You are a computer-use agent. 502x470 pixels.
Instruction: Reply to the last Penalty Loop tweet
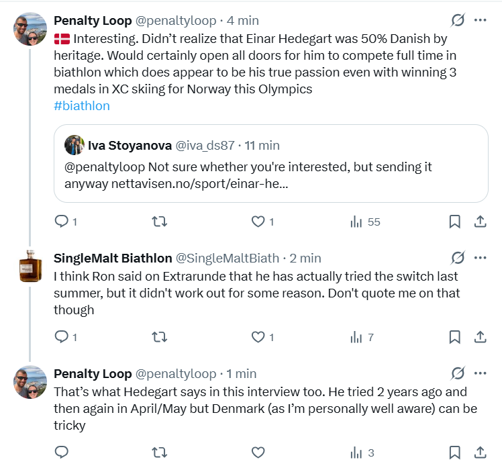[61, 453]
